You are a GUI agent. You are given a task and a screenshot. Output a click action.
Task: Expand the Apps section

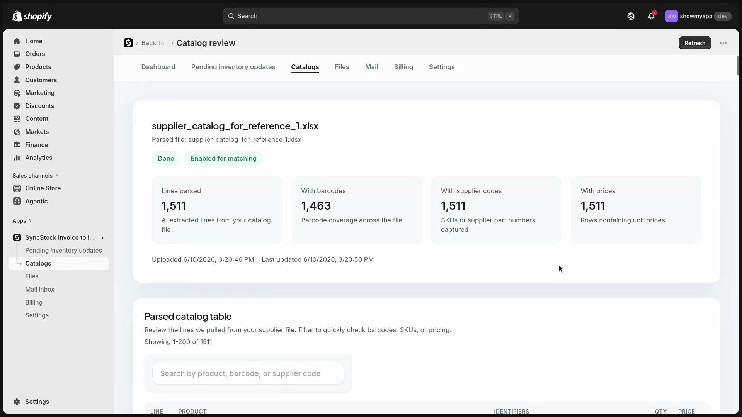click(22, 221)
